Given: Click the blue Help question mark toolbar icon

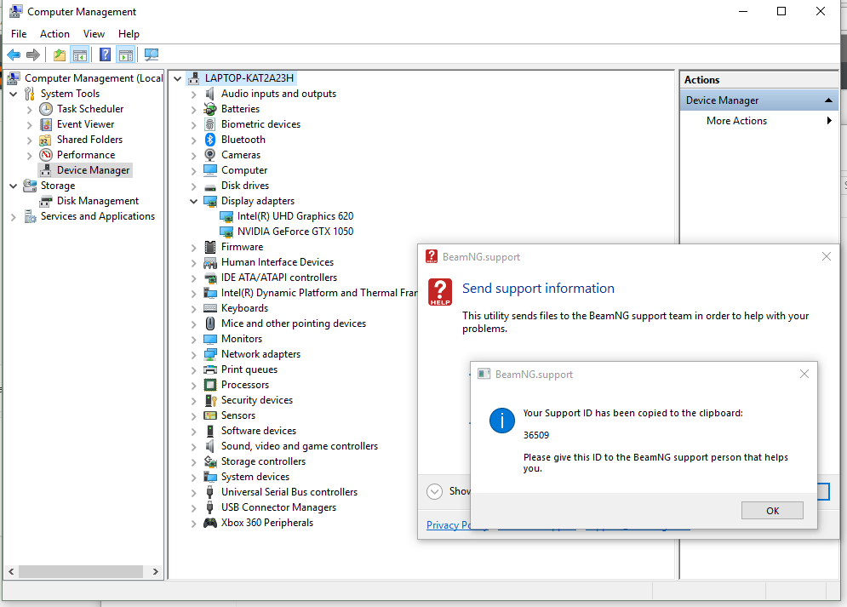Looking at the screenshot, I should 106,54.
